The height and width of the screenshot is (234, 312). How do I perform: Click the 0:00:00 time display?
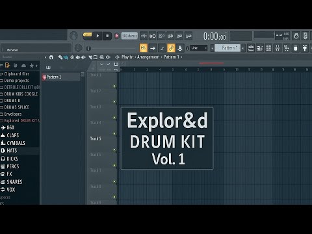214,36
